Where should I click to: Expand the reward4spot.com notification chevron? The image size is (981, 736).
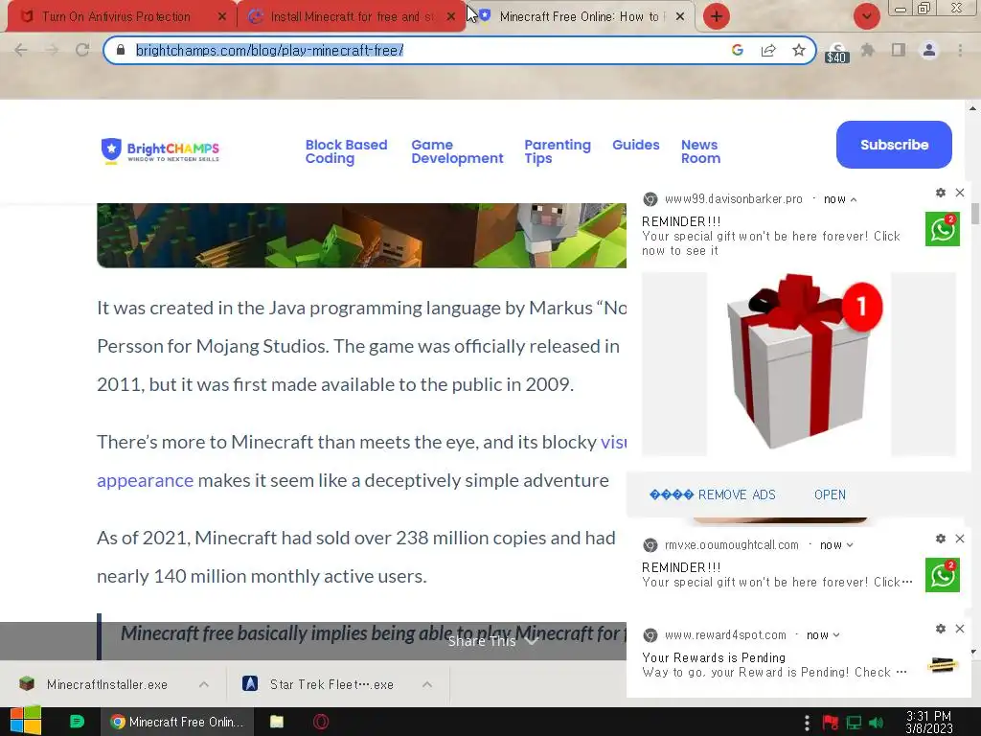[x=836, y=636]
